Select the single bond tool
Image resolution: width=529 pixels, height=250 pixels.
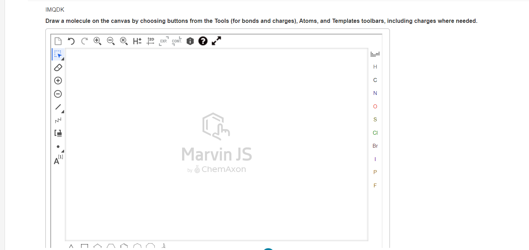58,107
